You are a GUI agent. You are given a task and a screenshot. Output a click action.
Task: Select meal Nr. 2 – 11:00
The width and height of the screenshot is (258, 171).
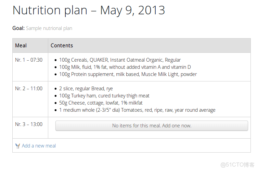click(x=29, y=89)
